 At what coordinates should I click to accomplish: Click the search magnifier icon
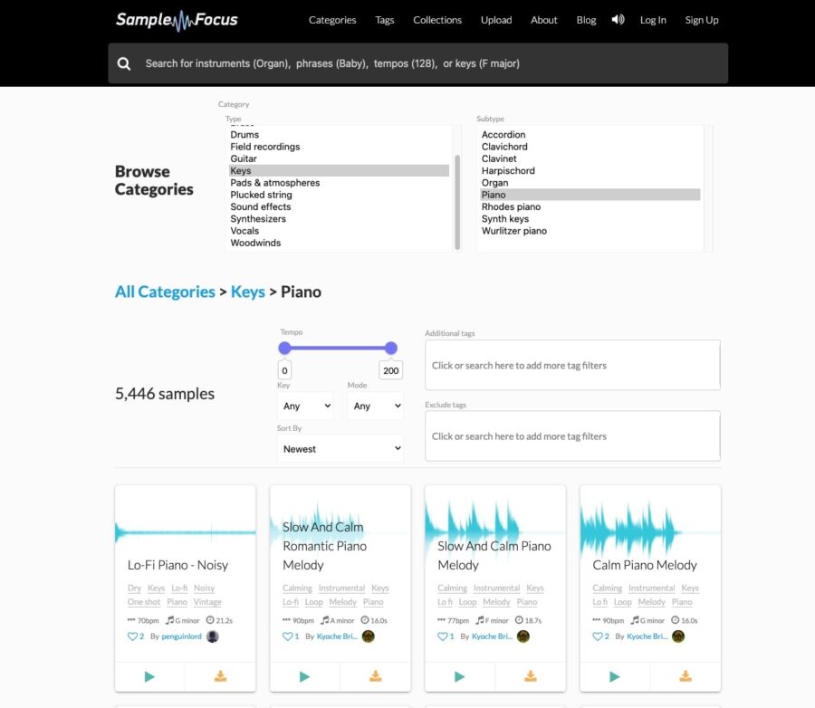(x=124, y=63)
